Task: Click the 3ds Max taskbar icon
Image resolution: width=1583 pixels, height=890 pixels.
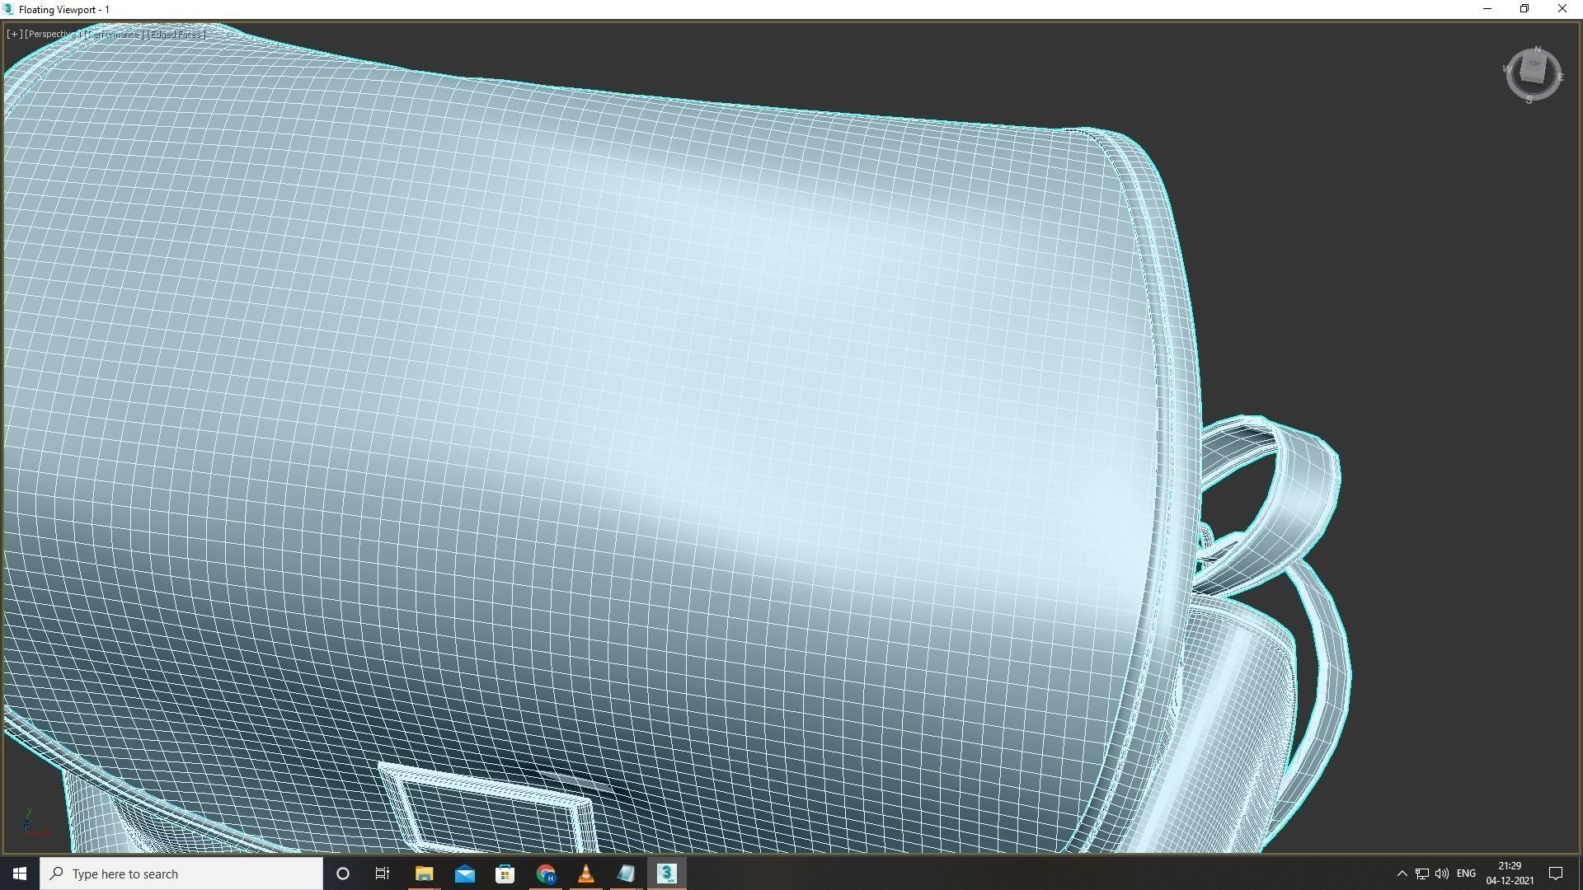Action: (666, 874)
